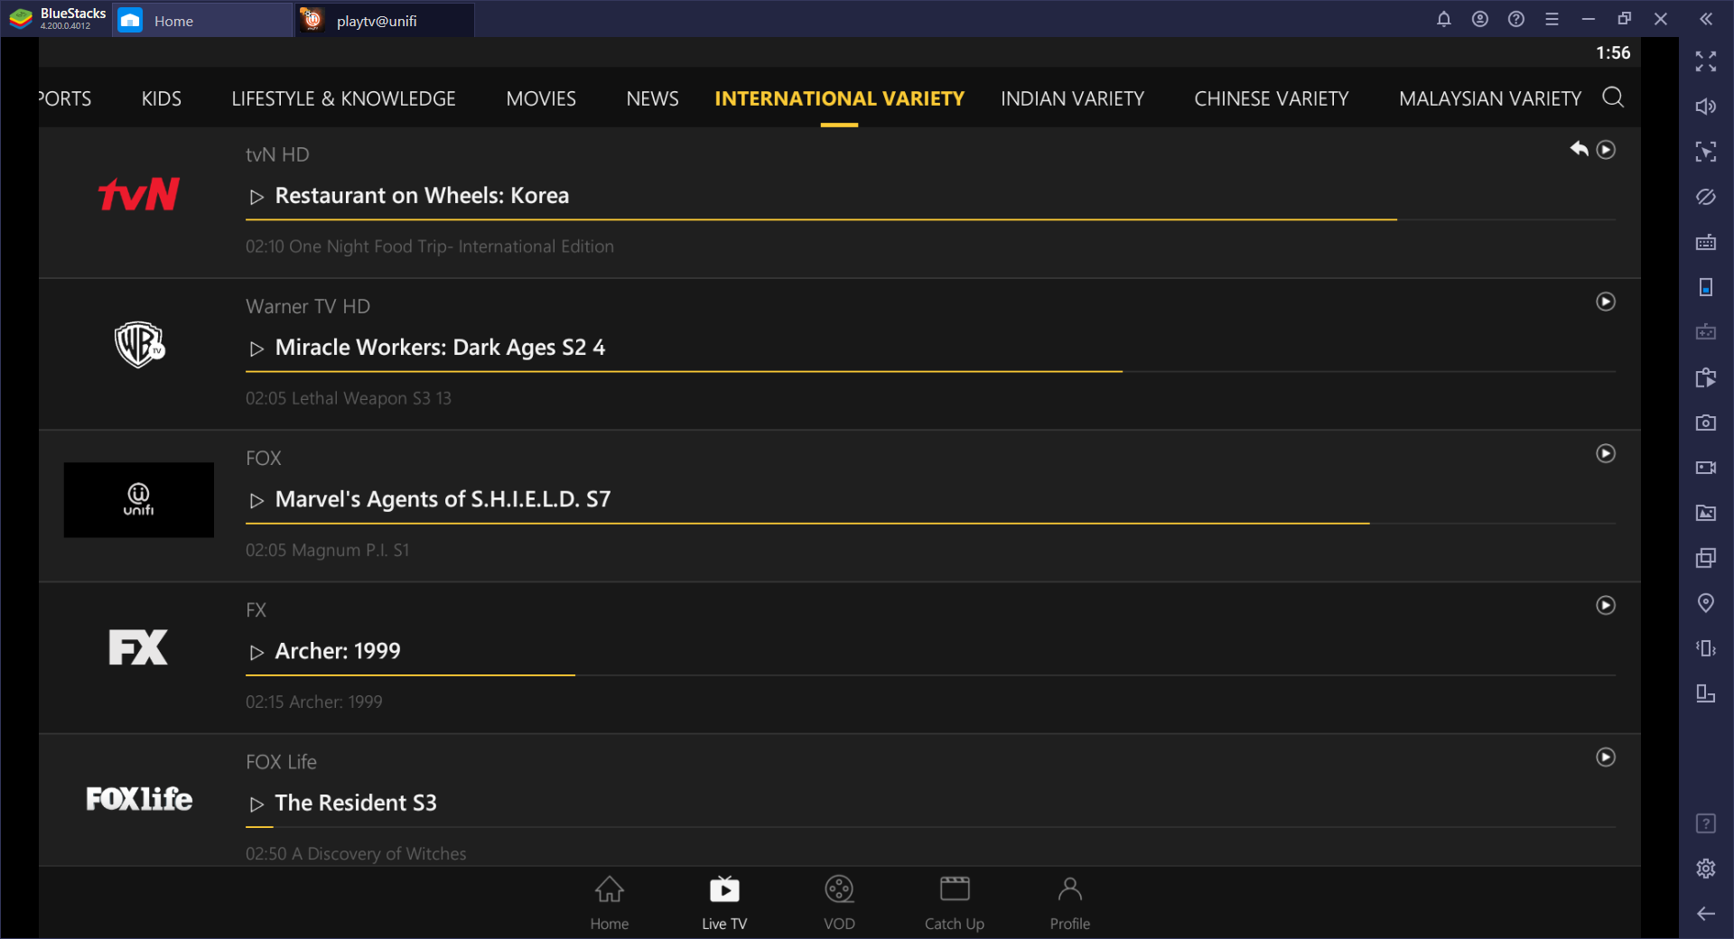
Task: Switch to BlueStacks Home tab
Action: (x=202, y=20)
